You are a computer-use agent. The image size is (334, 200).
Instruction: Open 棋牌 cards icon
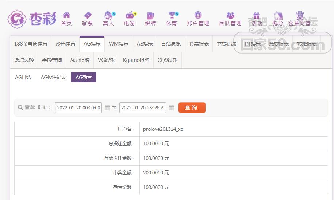coord(151,16)
